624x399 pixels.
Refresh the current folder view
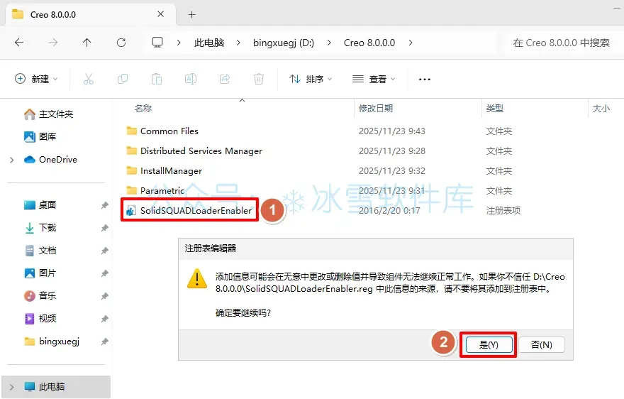[x=121, y=43]
